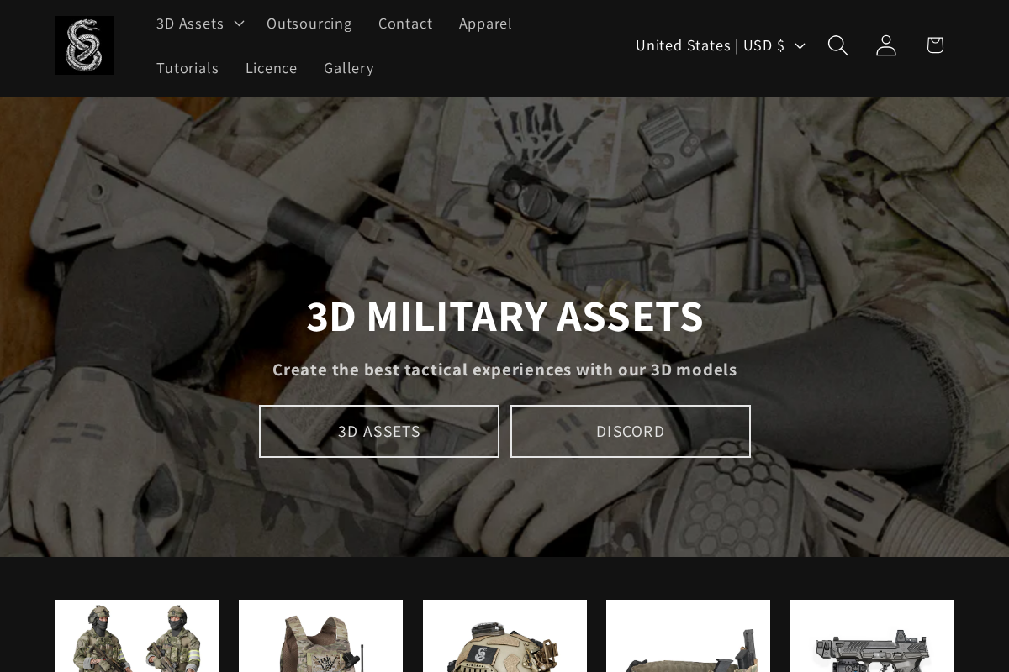The height and width of the screenshot is (672, 1009).
Task: Open the Contact page
Action: click(x=405, y=24)
